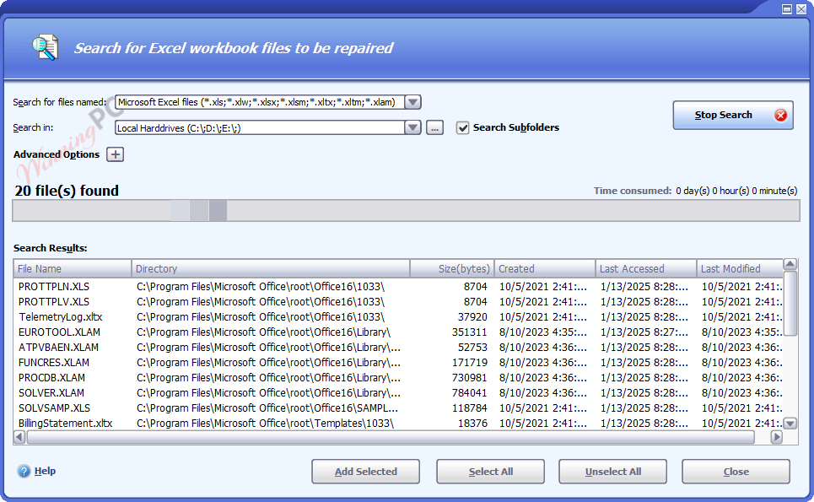Close the window via title bar X

801,8
